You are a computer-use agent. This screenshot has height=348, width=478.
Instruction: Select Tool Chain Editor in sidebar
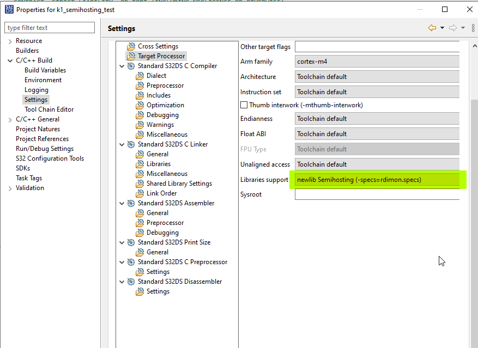pyautogui.click(x=49, y=109)
